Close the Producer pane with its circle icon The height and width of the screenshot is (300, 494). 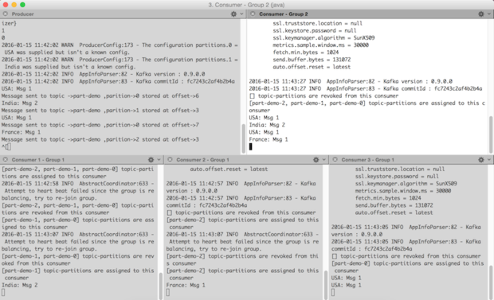point(6,14)
